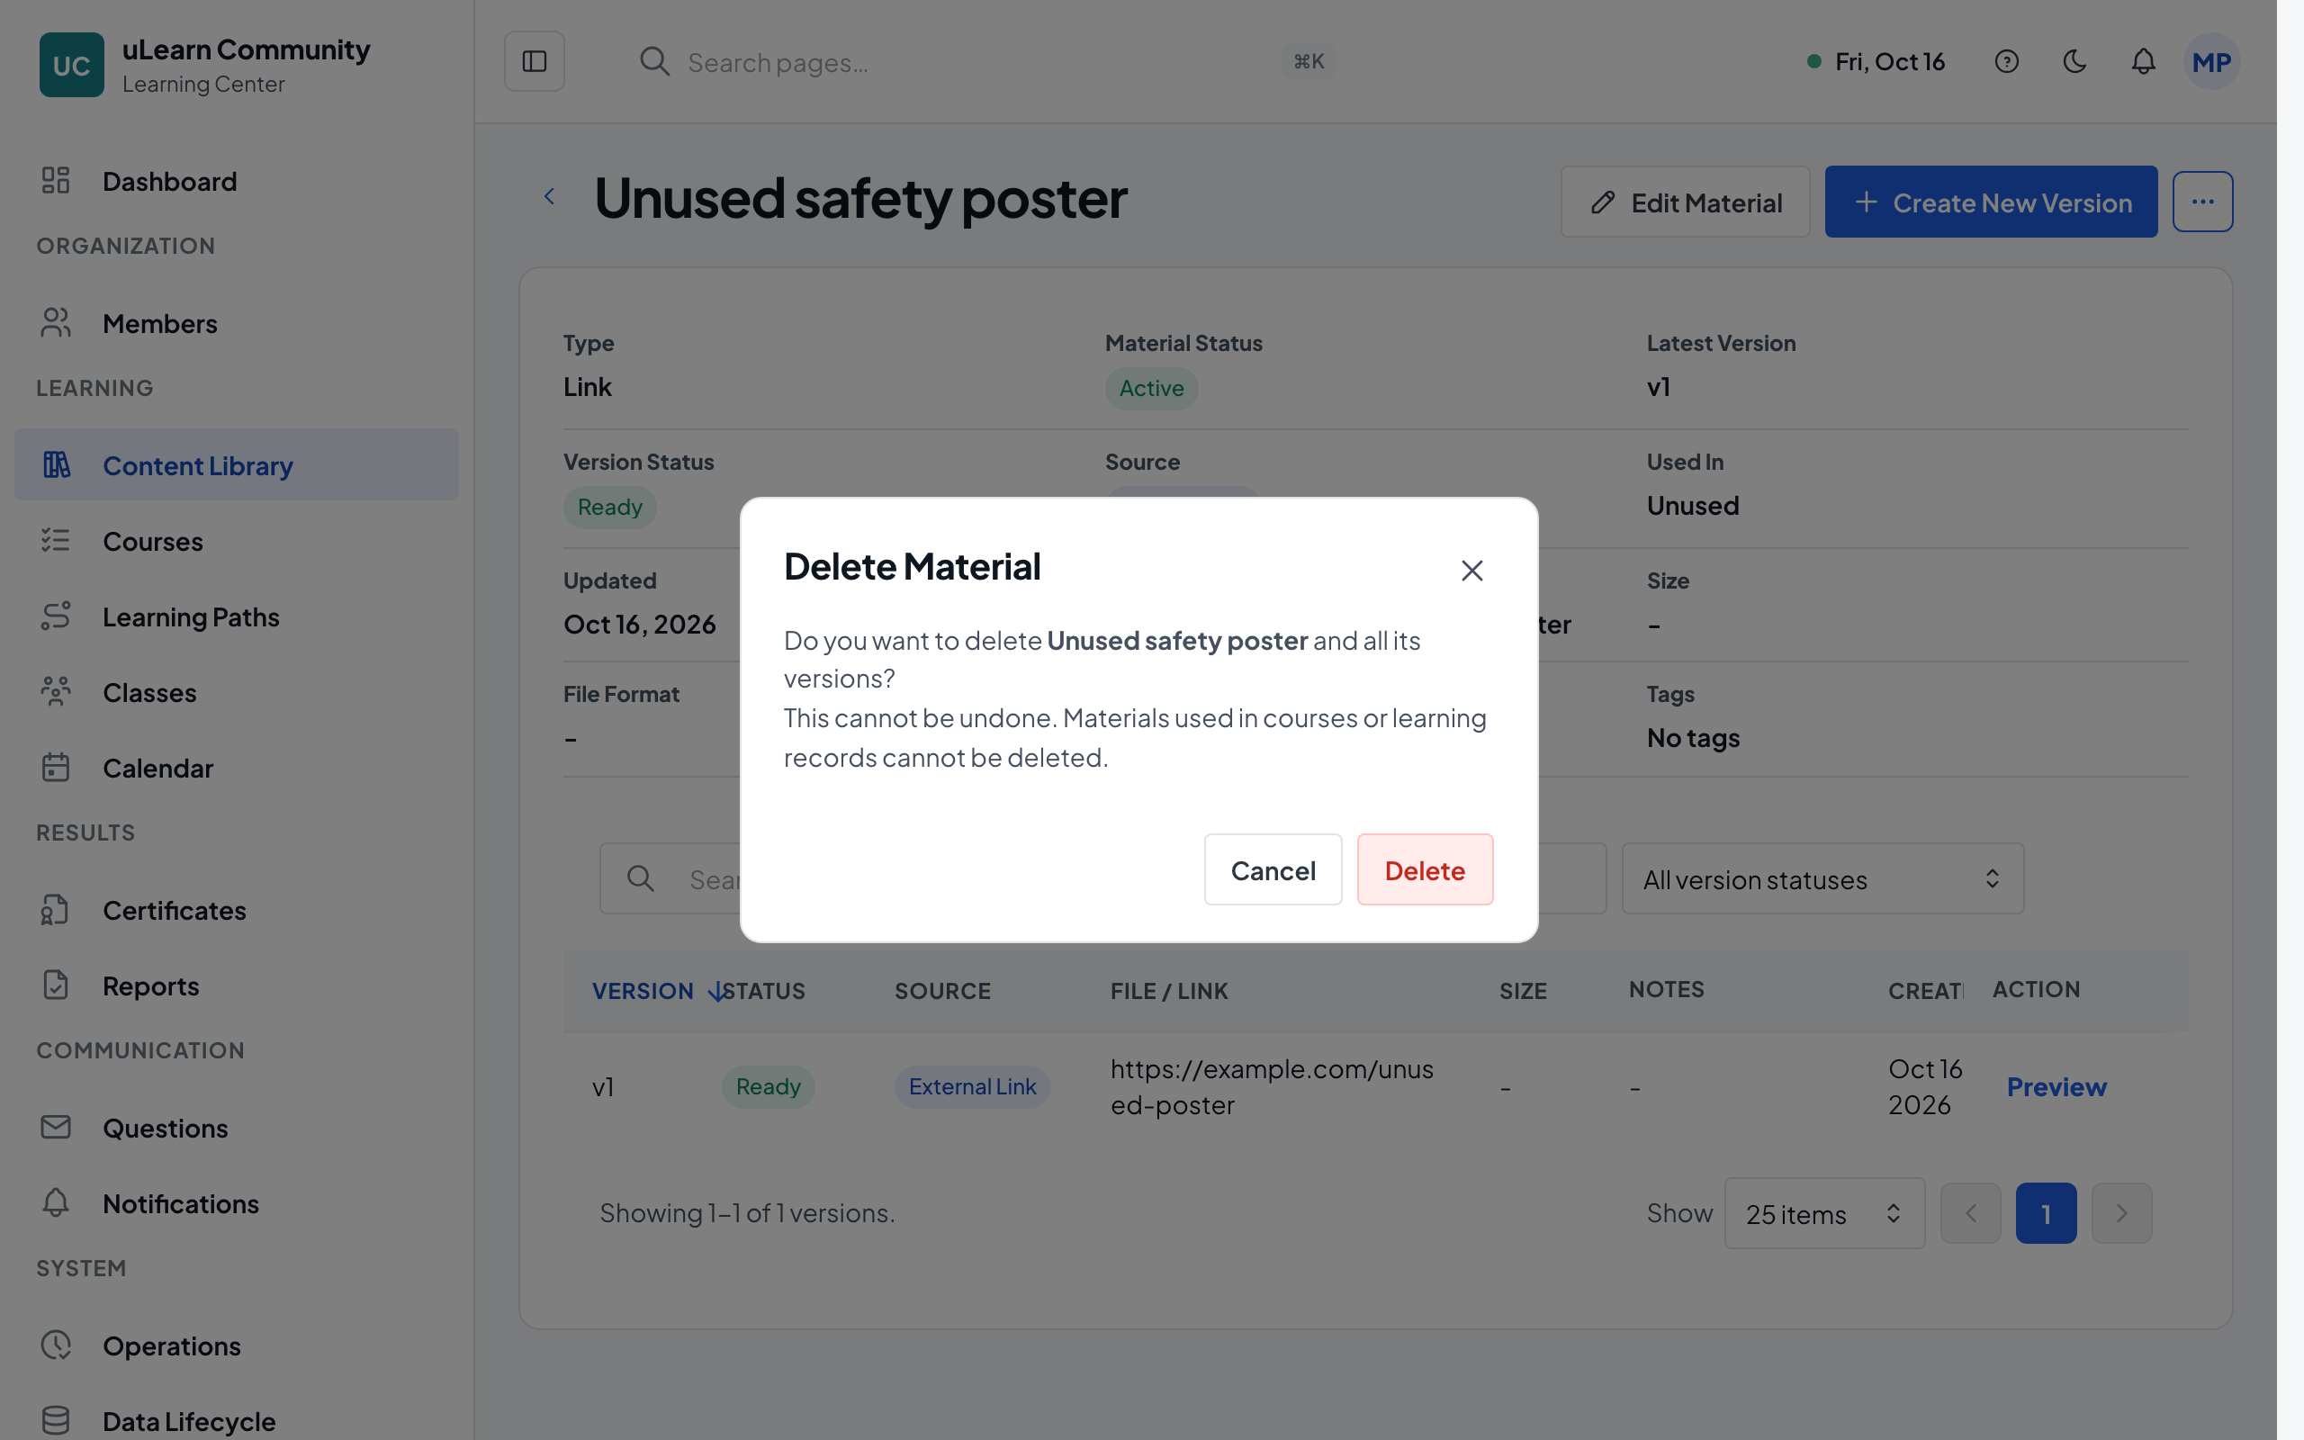Click the Reports document icon
The height and width of the screenshot is (1440, 2304).
tap(55, 985)
